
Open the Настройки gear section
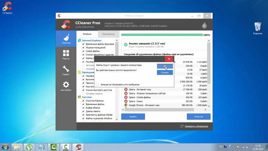click(66, 86)
